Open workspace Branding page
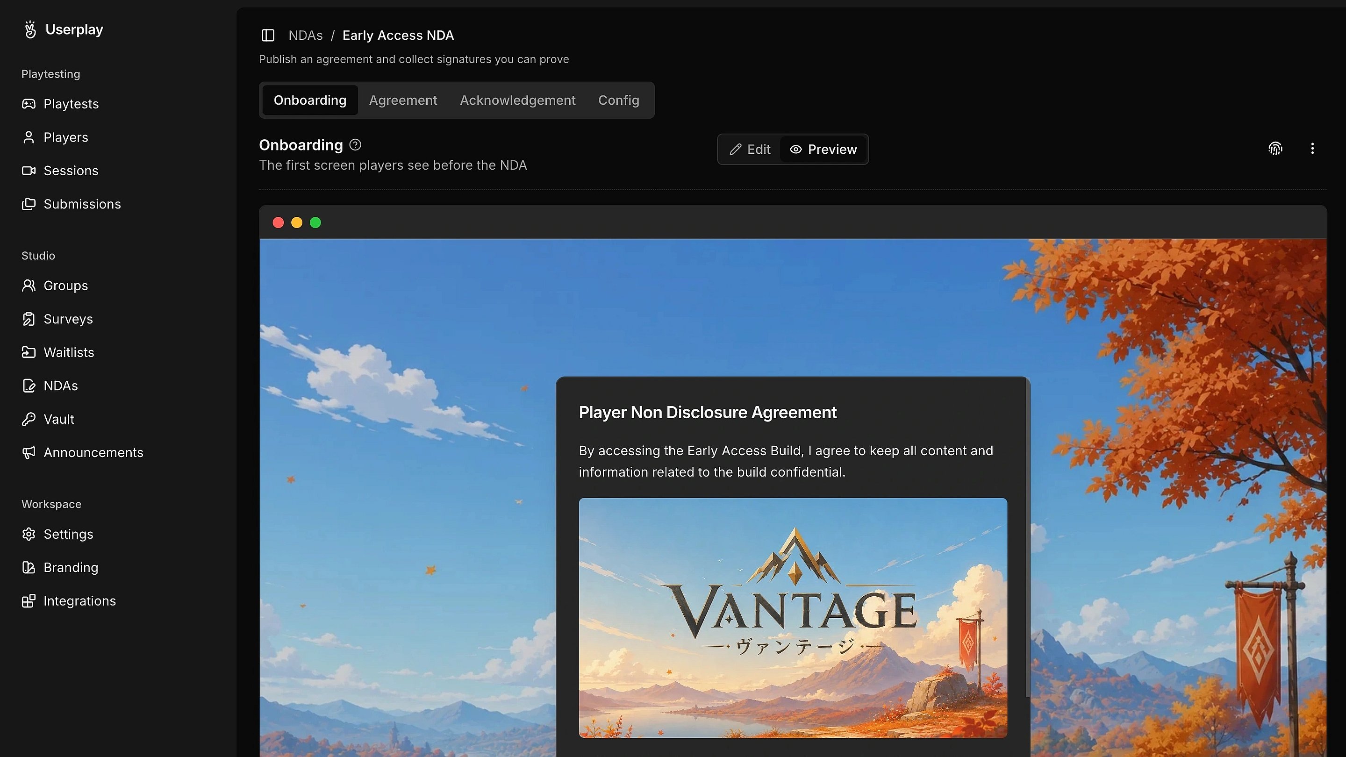1346x757 pixels. (x=71, y=567)
